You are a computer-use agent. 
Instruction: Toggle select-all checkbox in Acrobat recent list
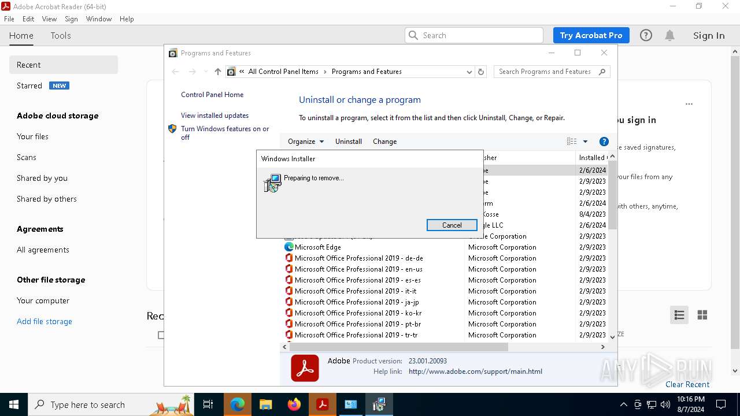[x=161, y=335]
